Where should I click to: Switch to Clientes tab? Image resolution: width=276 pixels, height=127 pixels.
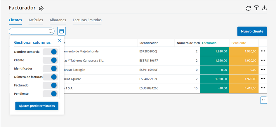(x=15, y=20)
